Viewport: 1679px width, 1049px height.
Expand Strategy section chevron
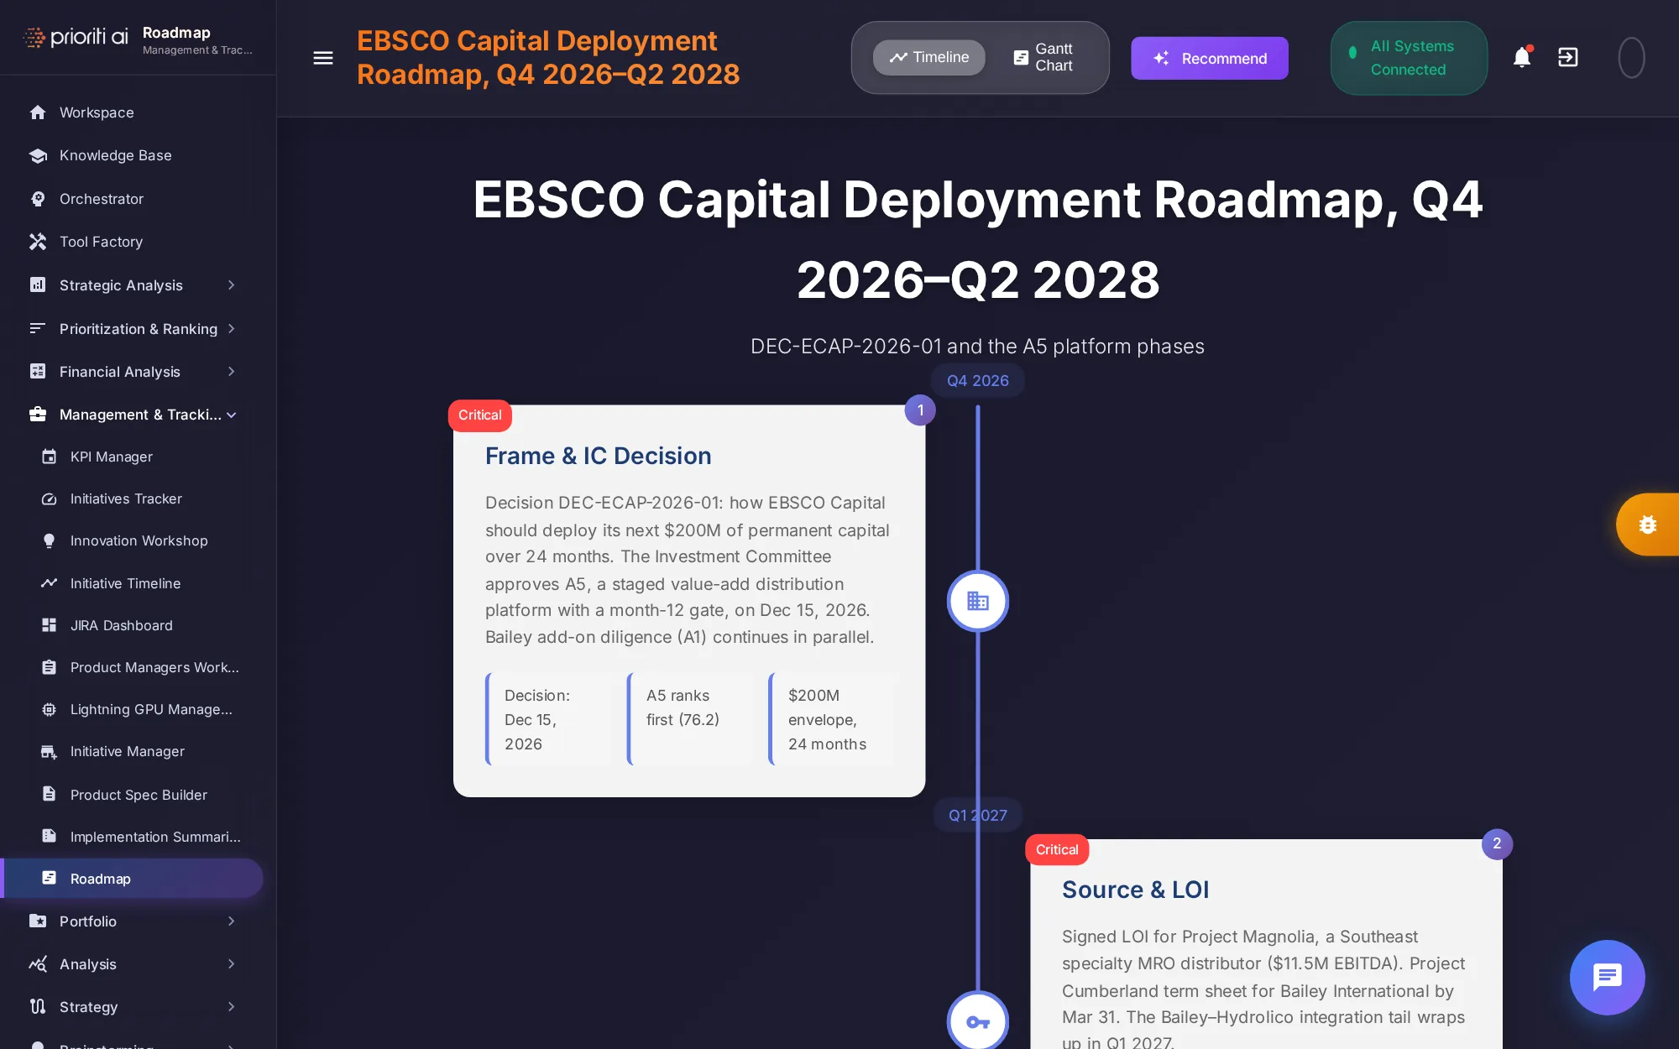click(x=232, y=1007)
